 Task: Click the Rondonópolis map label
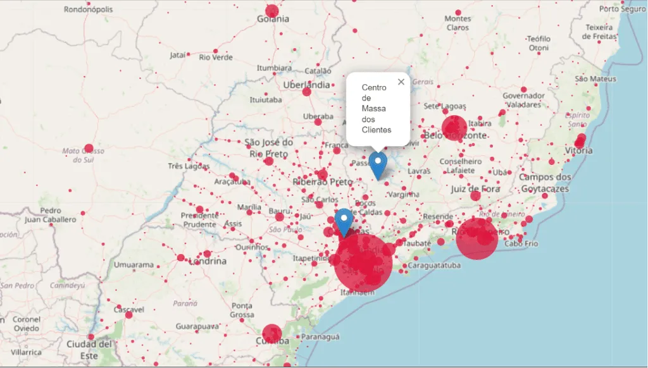pyautogui.click(x=88, y=9)
